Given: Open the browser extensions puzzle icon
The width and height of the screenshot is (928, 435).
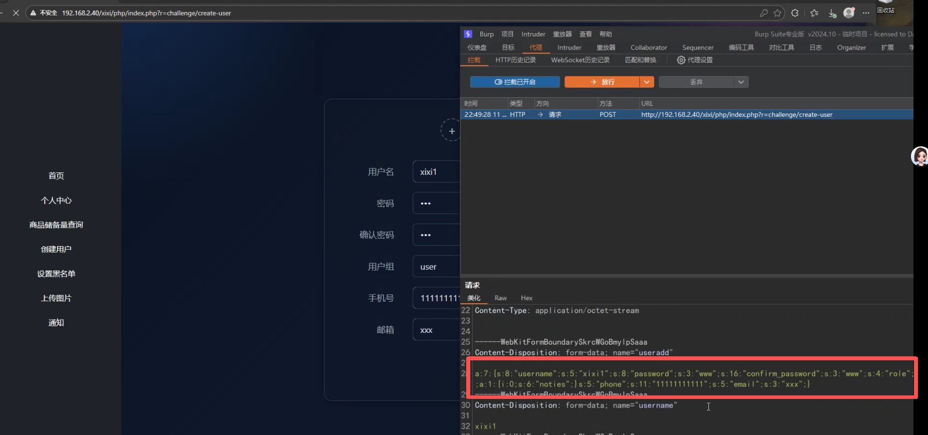Looking at the screenshot, I should [x=795, y=13].
